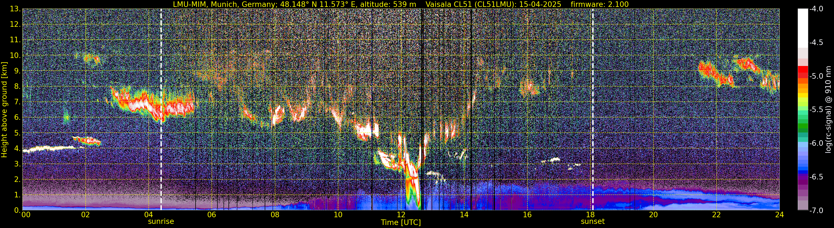Screen dimensions: 834x228
Task: Click the '18' tick on the time axis
Action: (590, 215)
